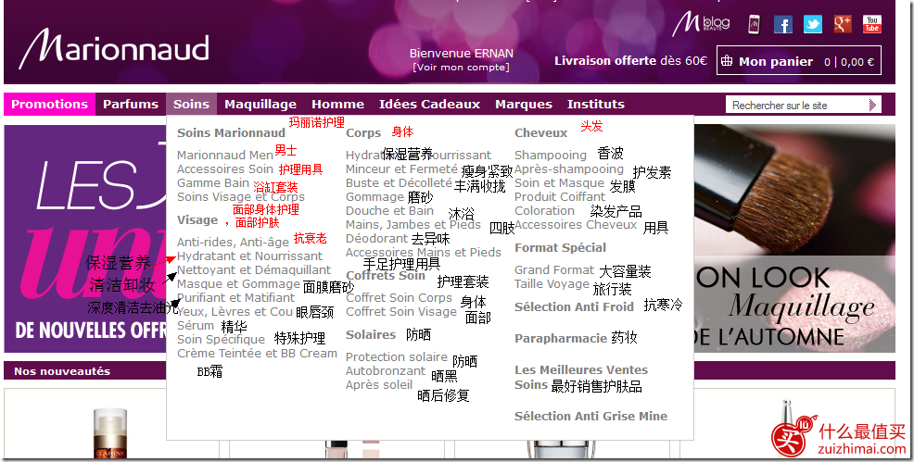The image size is (914, 462).
Task: Open Soin et Masque link
Action: click(559, 183)
